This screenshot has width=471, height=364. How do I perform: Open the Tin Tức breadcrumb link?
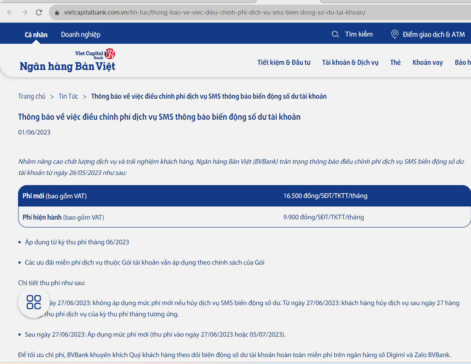[x=68, y=96]
